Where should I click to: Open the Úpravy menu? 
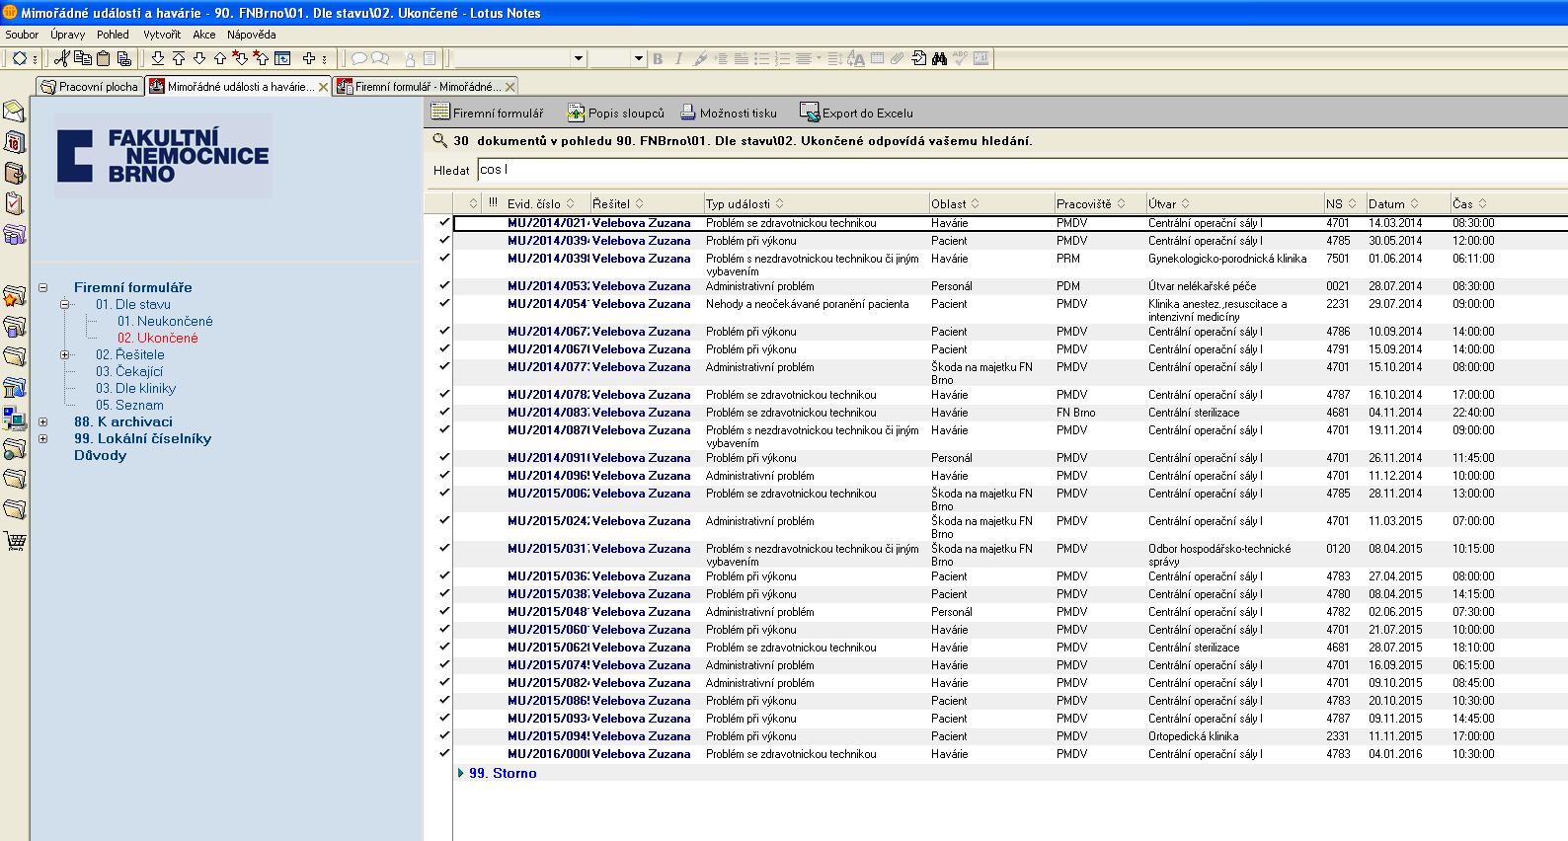coord(67,35)
